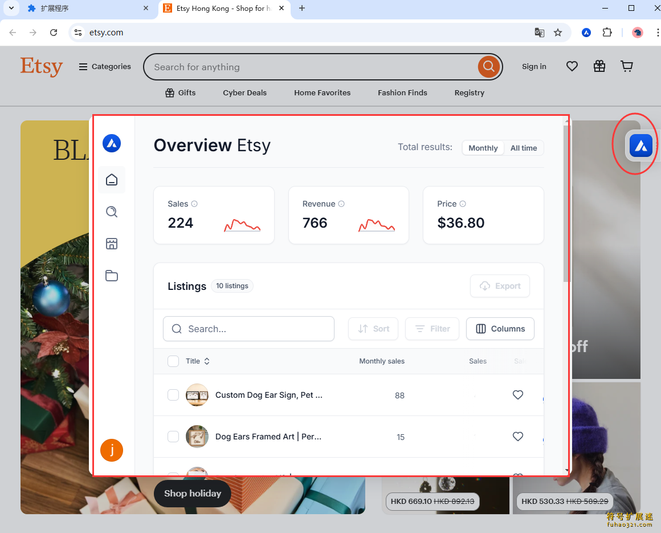
Task: Open Cyber Deals
Action: pyautogui.click(x=245, y=93)
